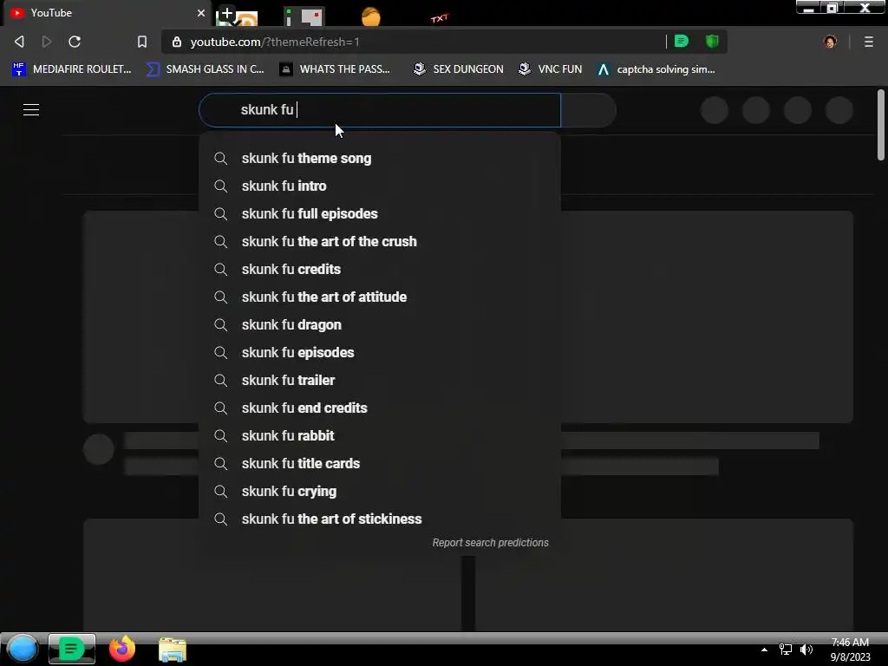Launch Firefox from the taskbar
Viewport: 888px width, 666px height.
click(x=121, y=649)
